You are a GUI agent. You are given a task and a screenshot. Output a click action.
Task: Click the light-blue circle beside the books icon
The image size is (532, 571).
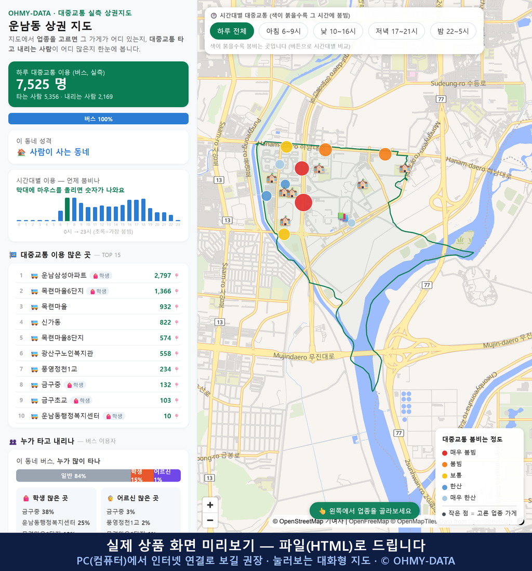352,223
